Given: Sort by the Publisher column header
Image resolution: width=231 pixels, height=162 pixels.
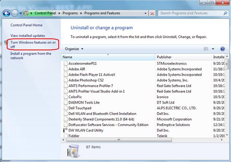Looking at the screenshot, I should [x=183, y=57].
